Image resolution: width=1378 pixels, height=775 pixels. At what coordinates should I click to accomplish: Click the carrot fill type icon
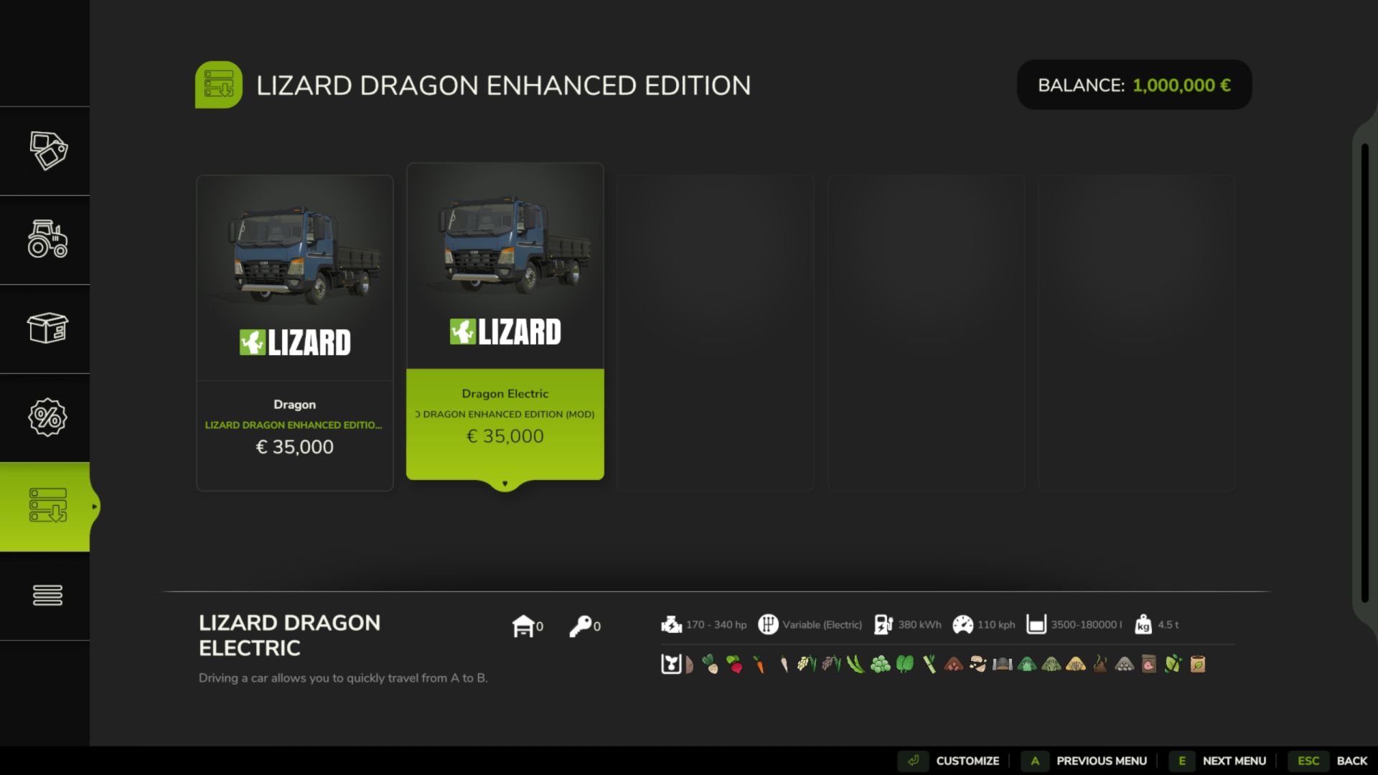pos(759,664)
